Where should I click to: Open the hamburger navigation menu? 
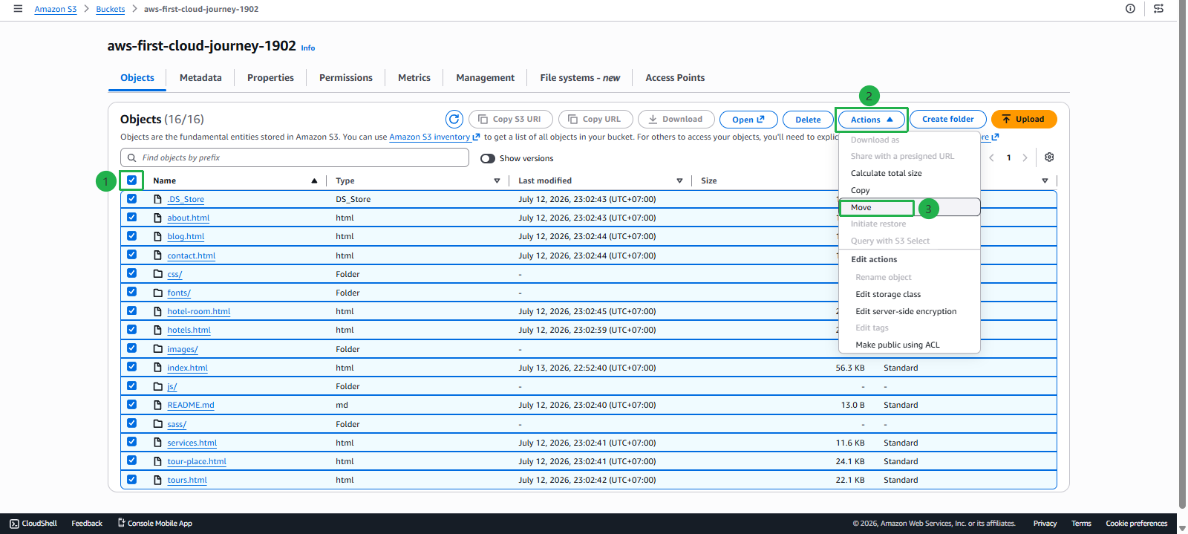pyautogui.click(x=18, y=9)
